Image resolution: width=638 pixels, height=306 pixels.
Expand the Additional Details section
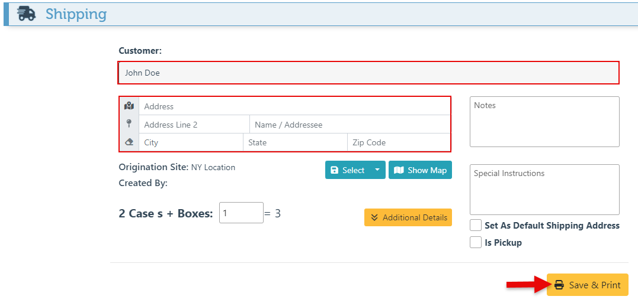click(x=408, y=217)
